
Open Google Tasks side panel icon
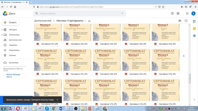[x=194, y=36]
